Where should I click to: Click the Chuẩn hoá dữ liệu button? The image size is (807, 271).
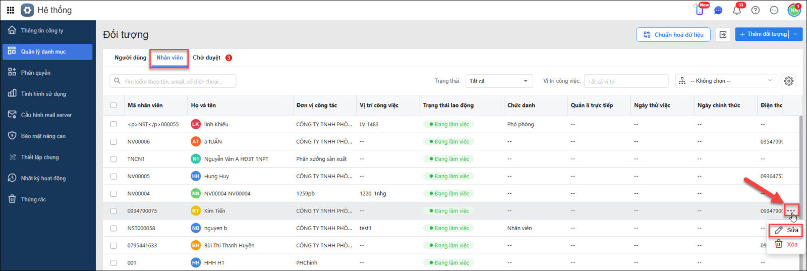click(673, 34)
